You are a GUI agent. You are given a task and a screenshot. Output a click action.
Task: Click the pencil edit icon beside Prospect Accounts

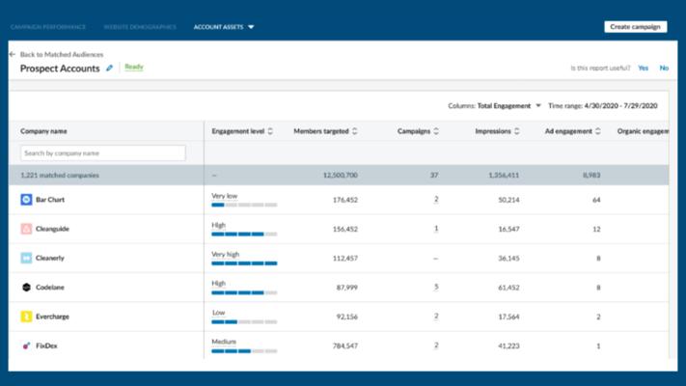pos(109,69)
